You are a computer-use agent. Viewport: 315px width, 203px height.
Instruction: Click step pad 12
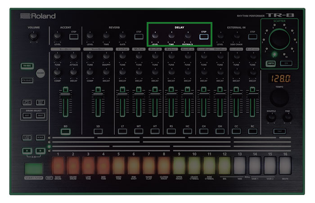225,165
